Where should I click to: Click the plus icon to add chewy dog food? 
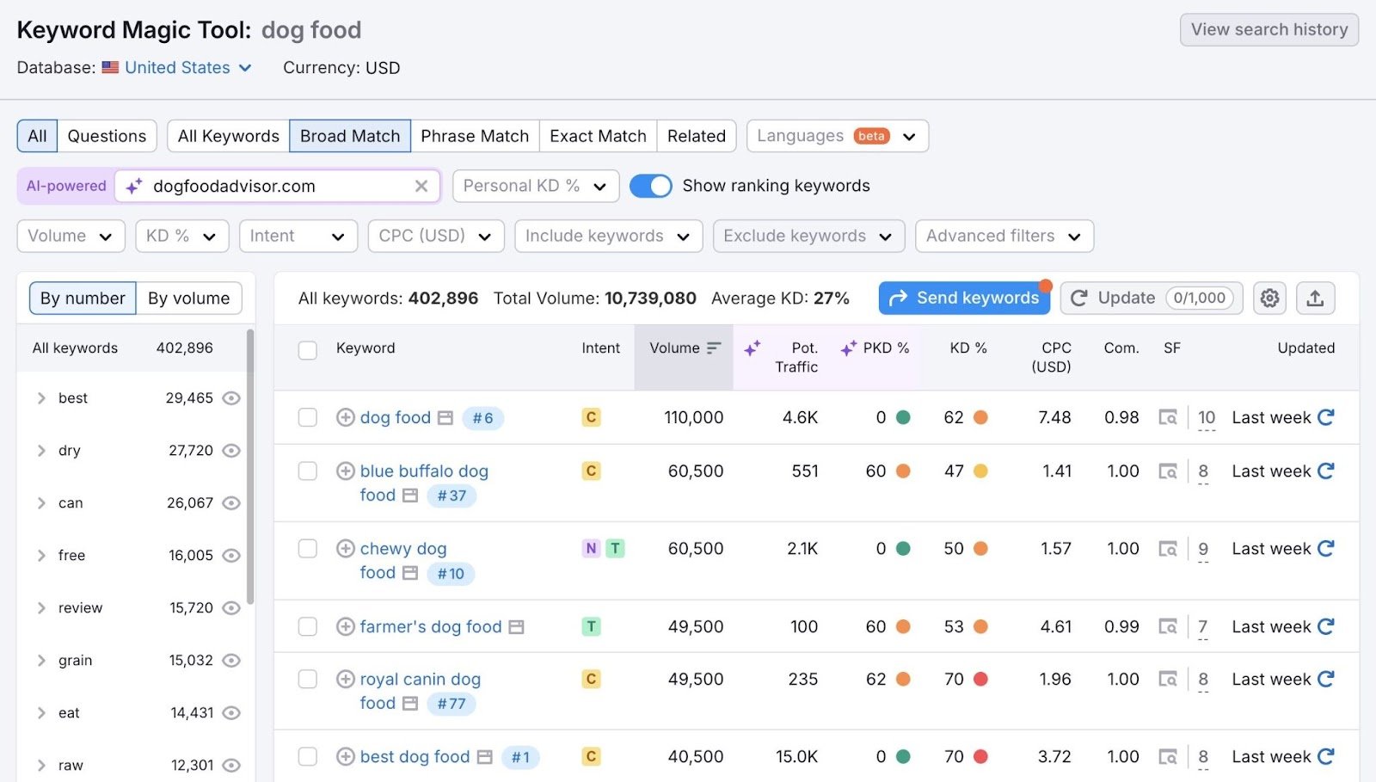pyautogui.click(x=345, y=548)
